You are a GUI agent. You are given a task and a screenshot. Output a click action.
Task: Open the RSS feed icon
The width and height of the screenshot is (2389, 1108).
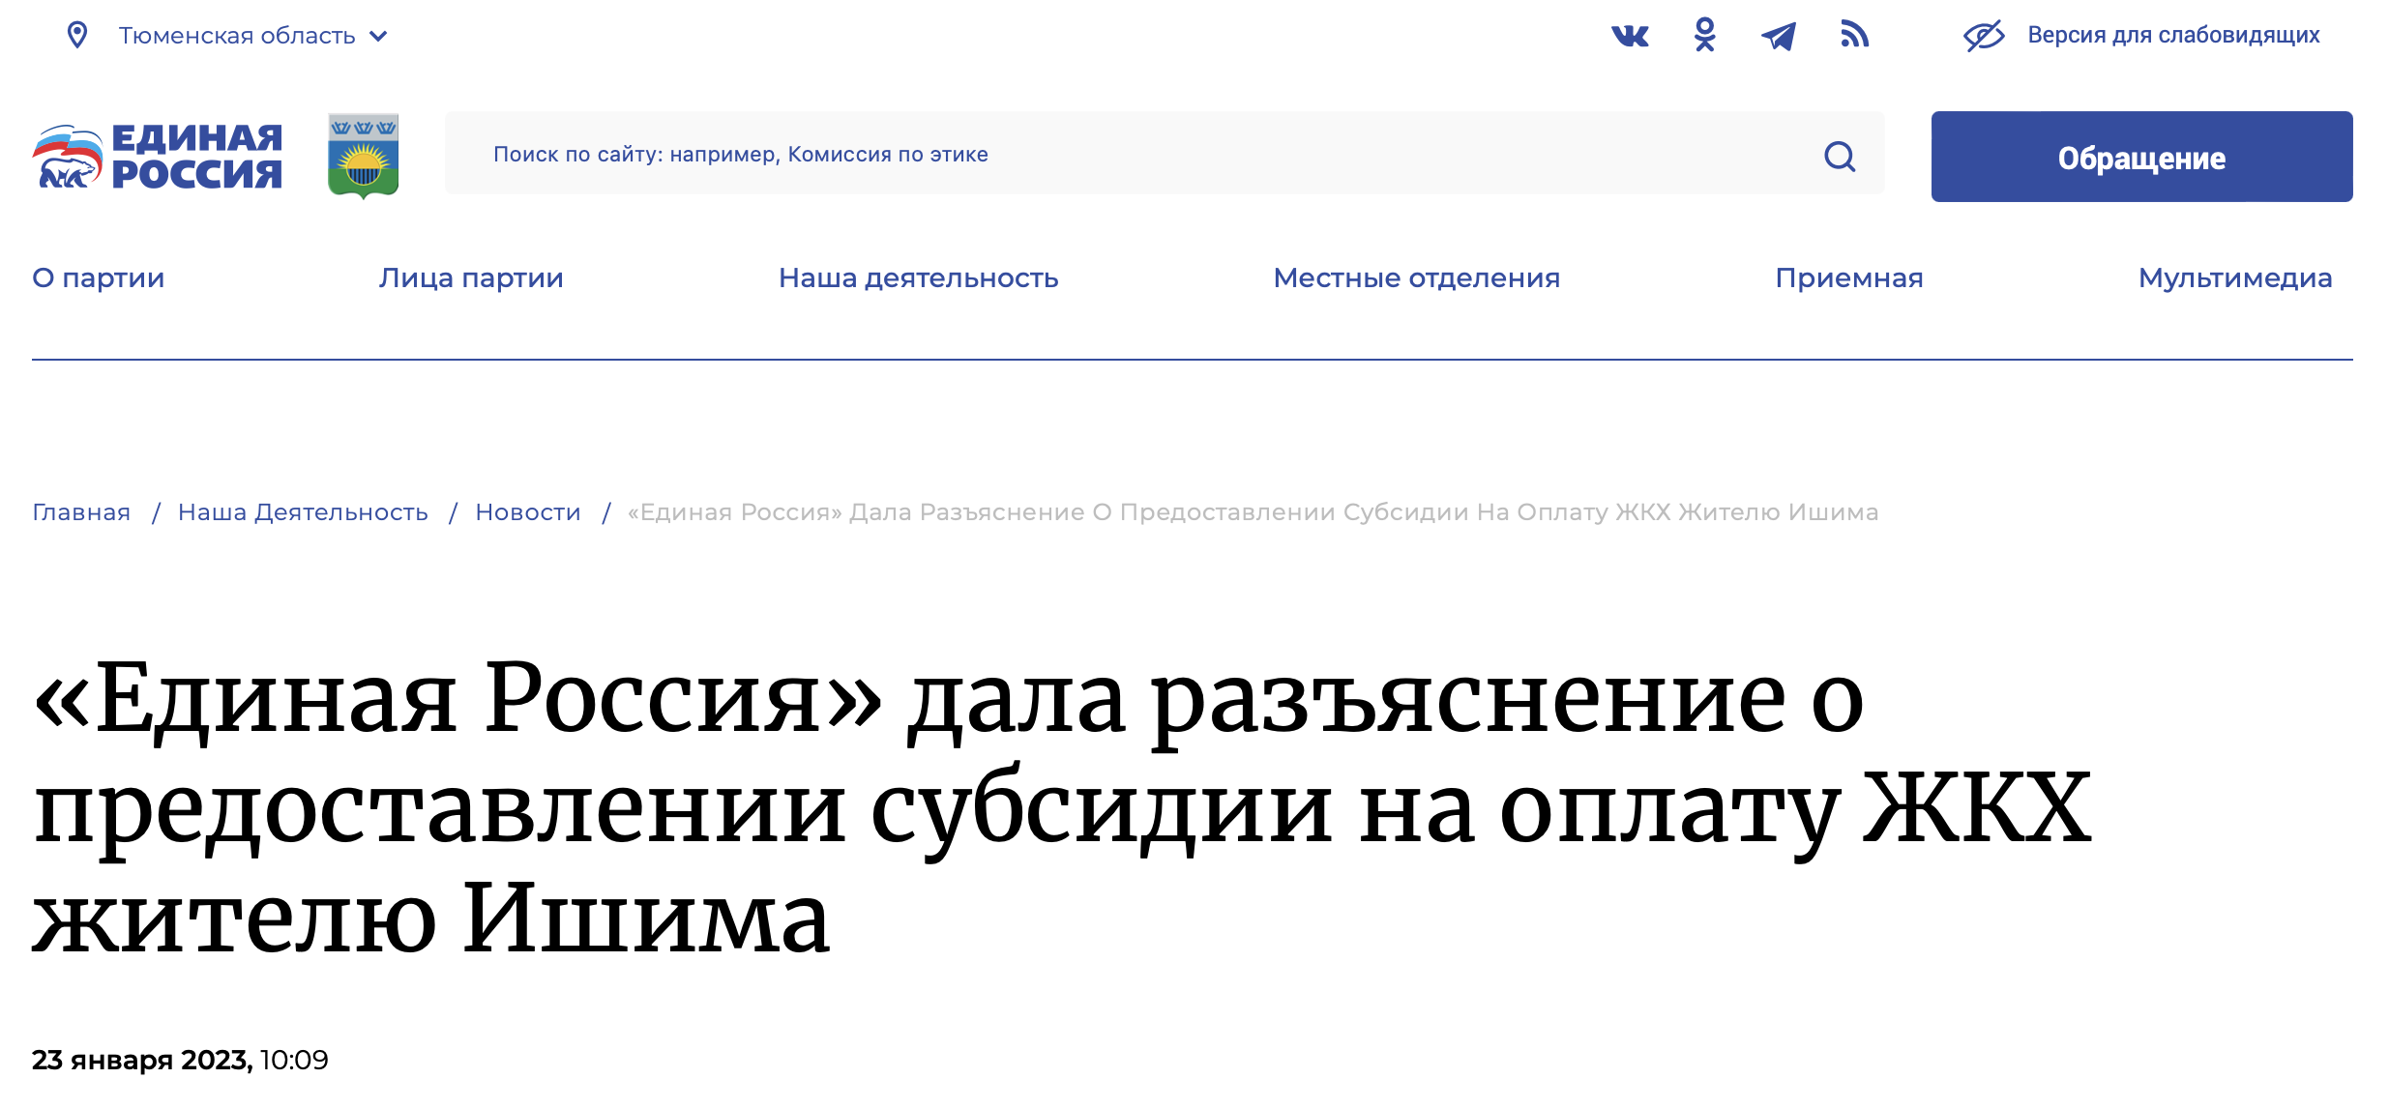[1854, 35]
